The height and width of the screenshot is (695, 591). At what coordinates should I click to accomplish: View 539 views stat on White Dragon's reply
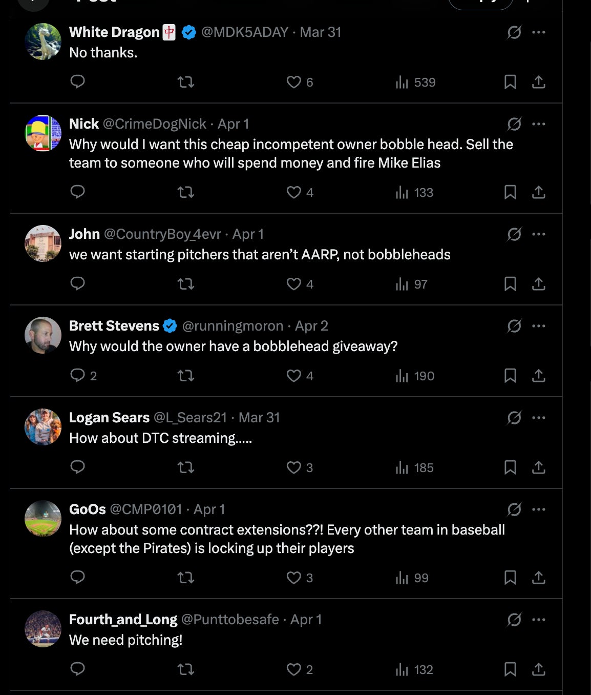(415, 82)
